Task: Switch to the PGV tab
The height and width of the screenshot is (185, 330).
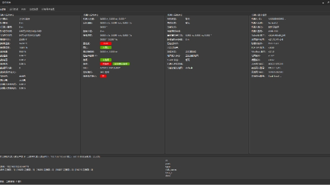Action: (x=24, y=9)
